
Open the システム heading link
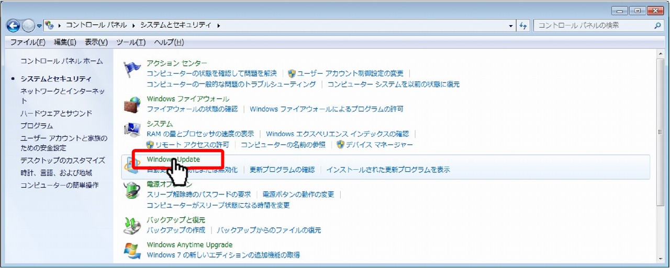pos(160,124)
